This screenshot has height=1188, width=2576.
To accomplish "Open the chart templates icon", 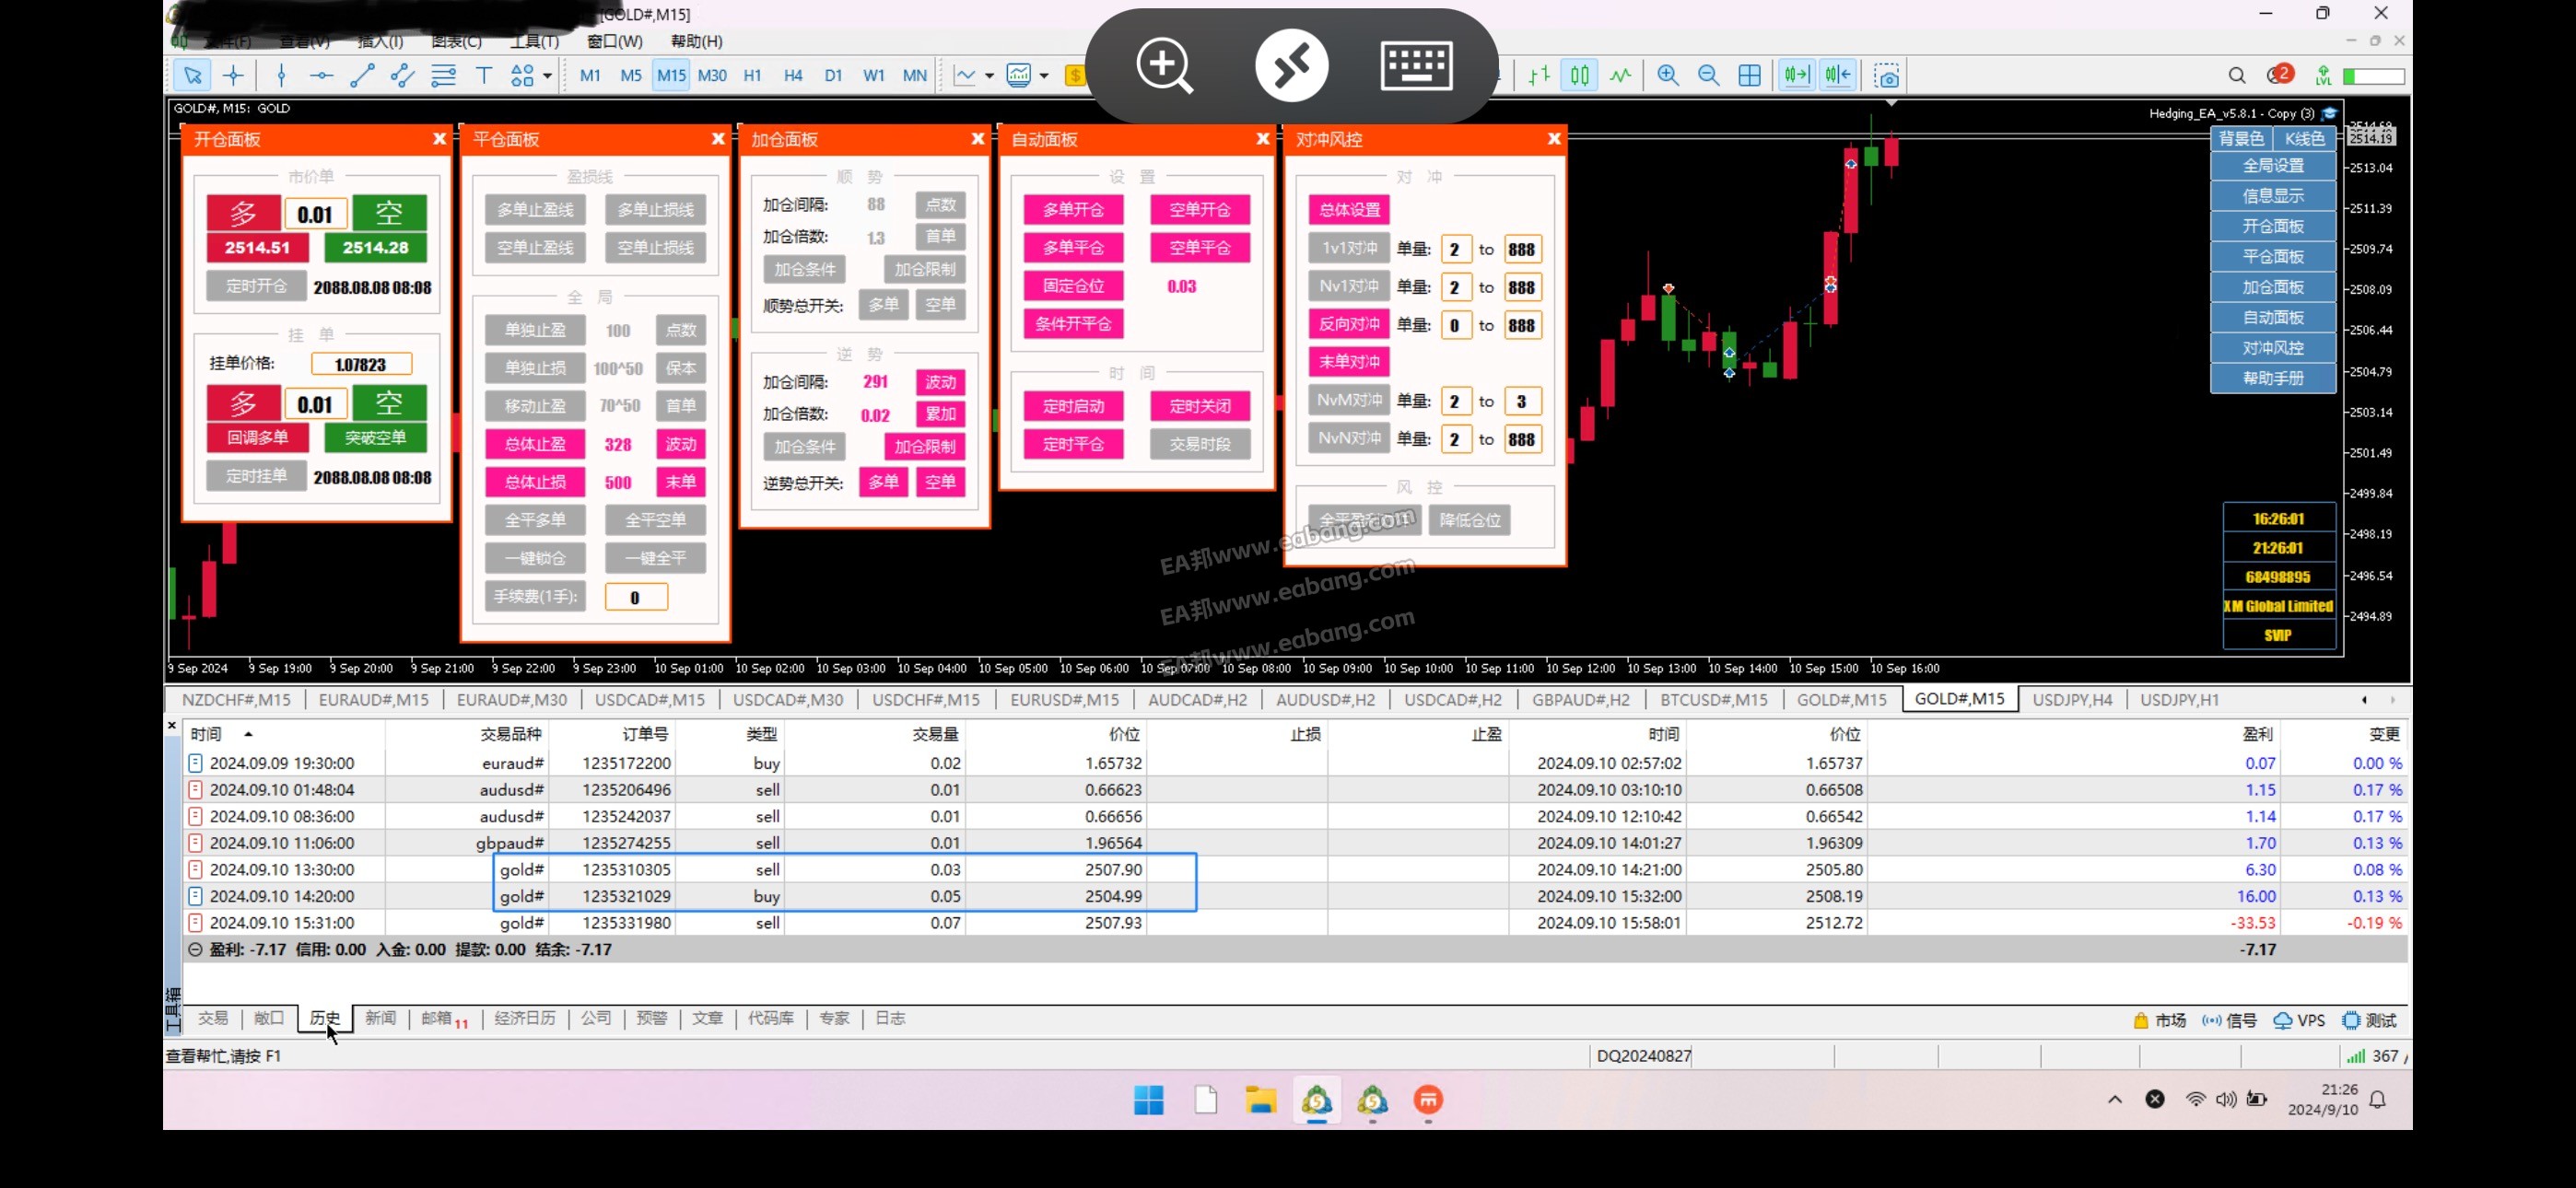I will [x=1019, y=75].
